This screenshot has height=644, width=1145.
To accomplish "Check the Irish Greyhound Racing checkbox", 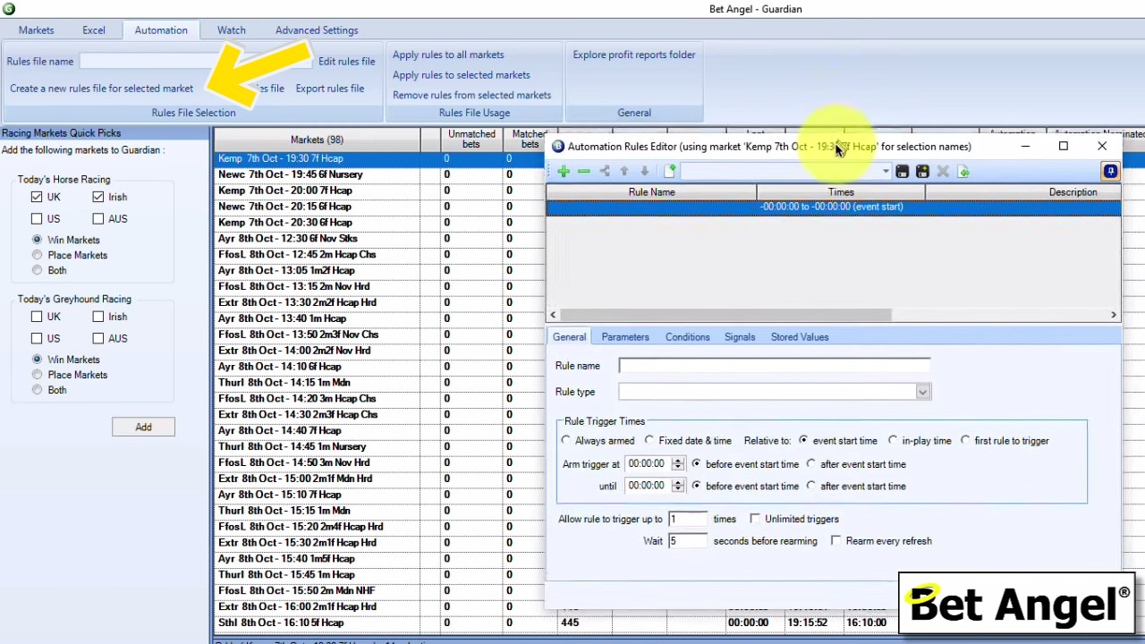I will pyautogui.click(x=98, y=317).
